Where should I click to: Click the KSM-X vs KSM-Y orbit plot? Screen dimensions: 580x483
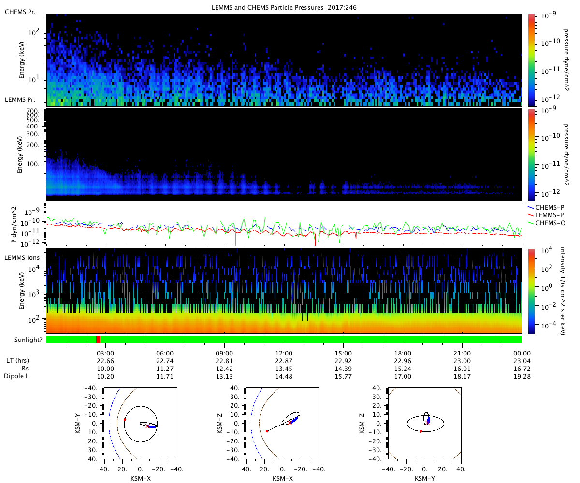140,424
